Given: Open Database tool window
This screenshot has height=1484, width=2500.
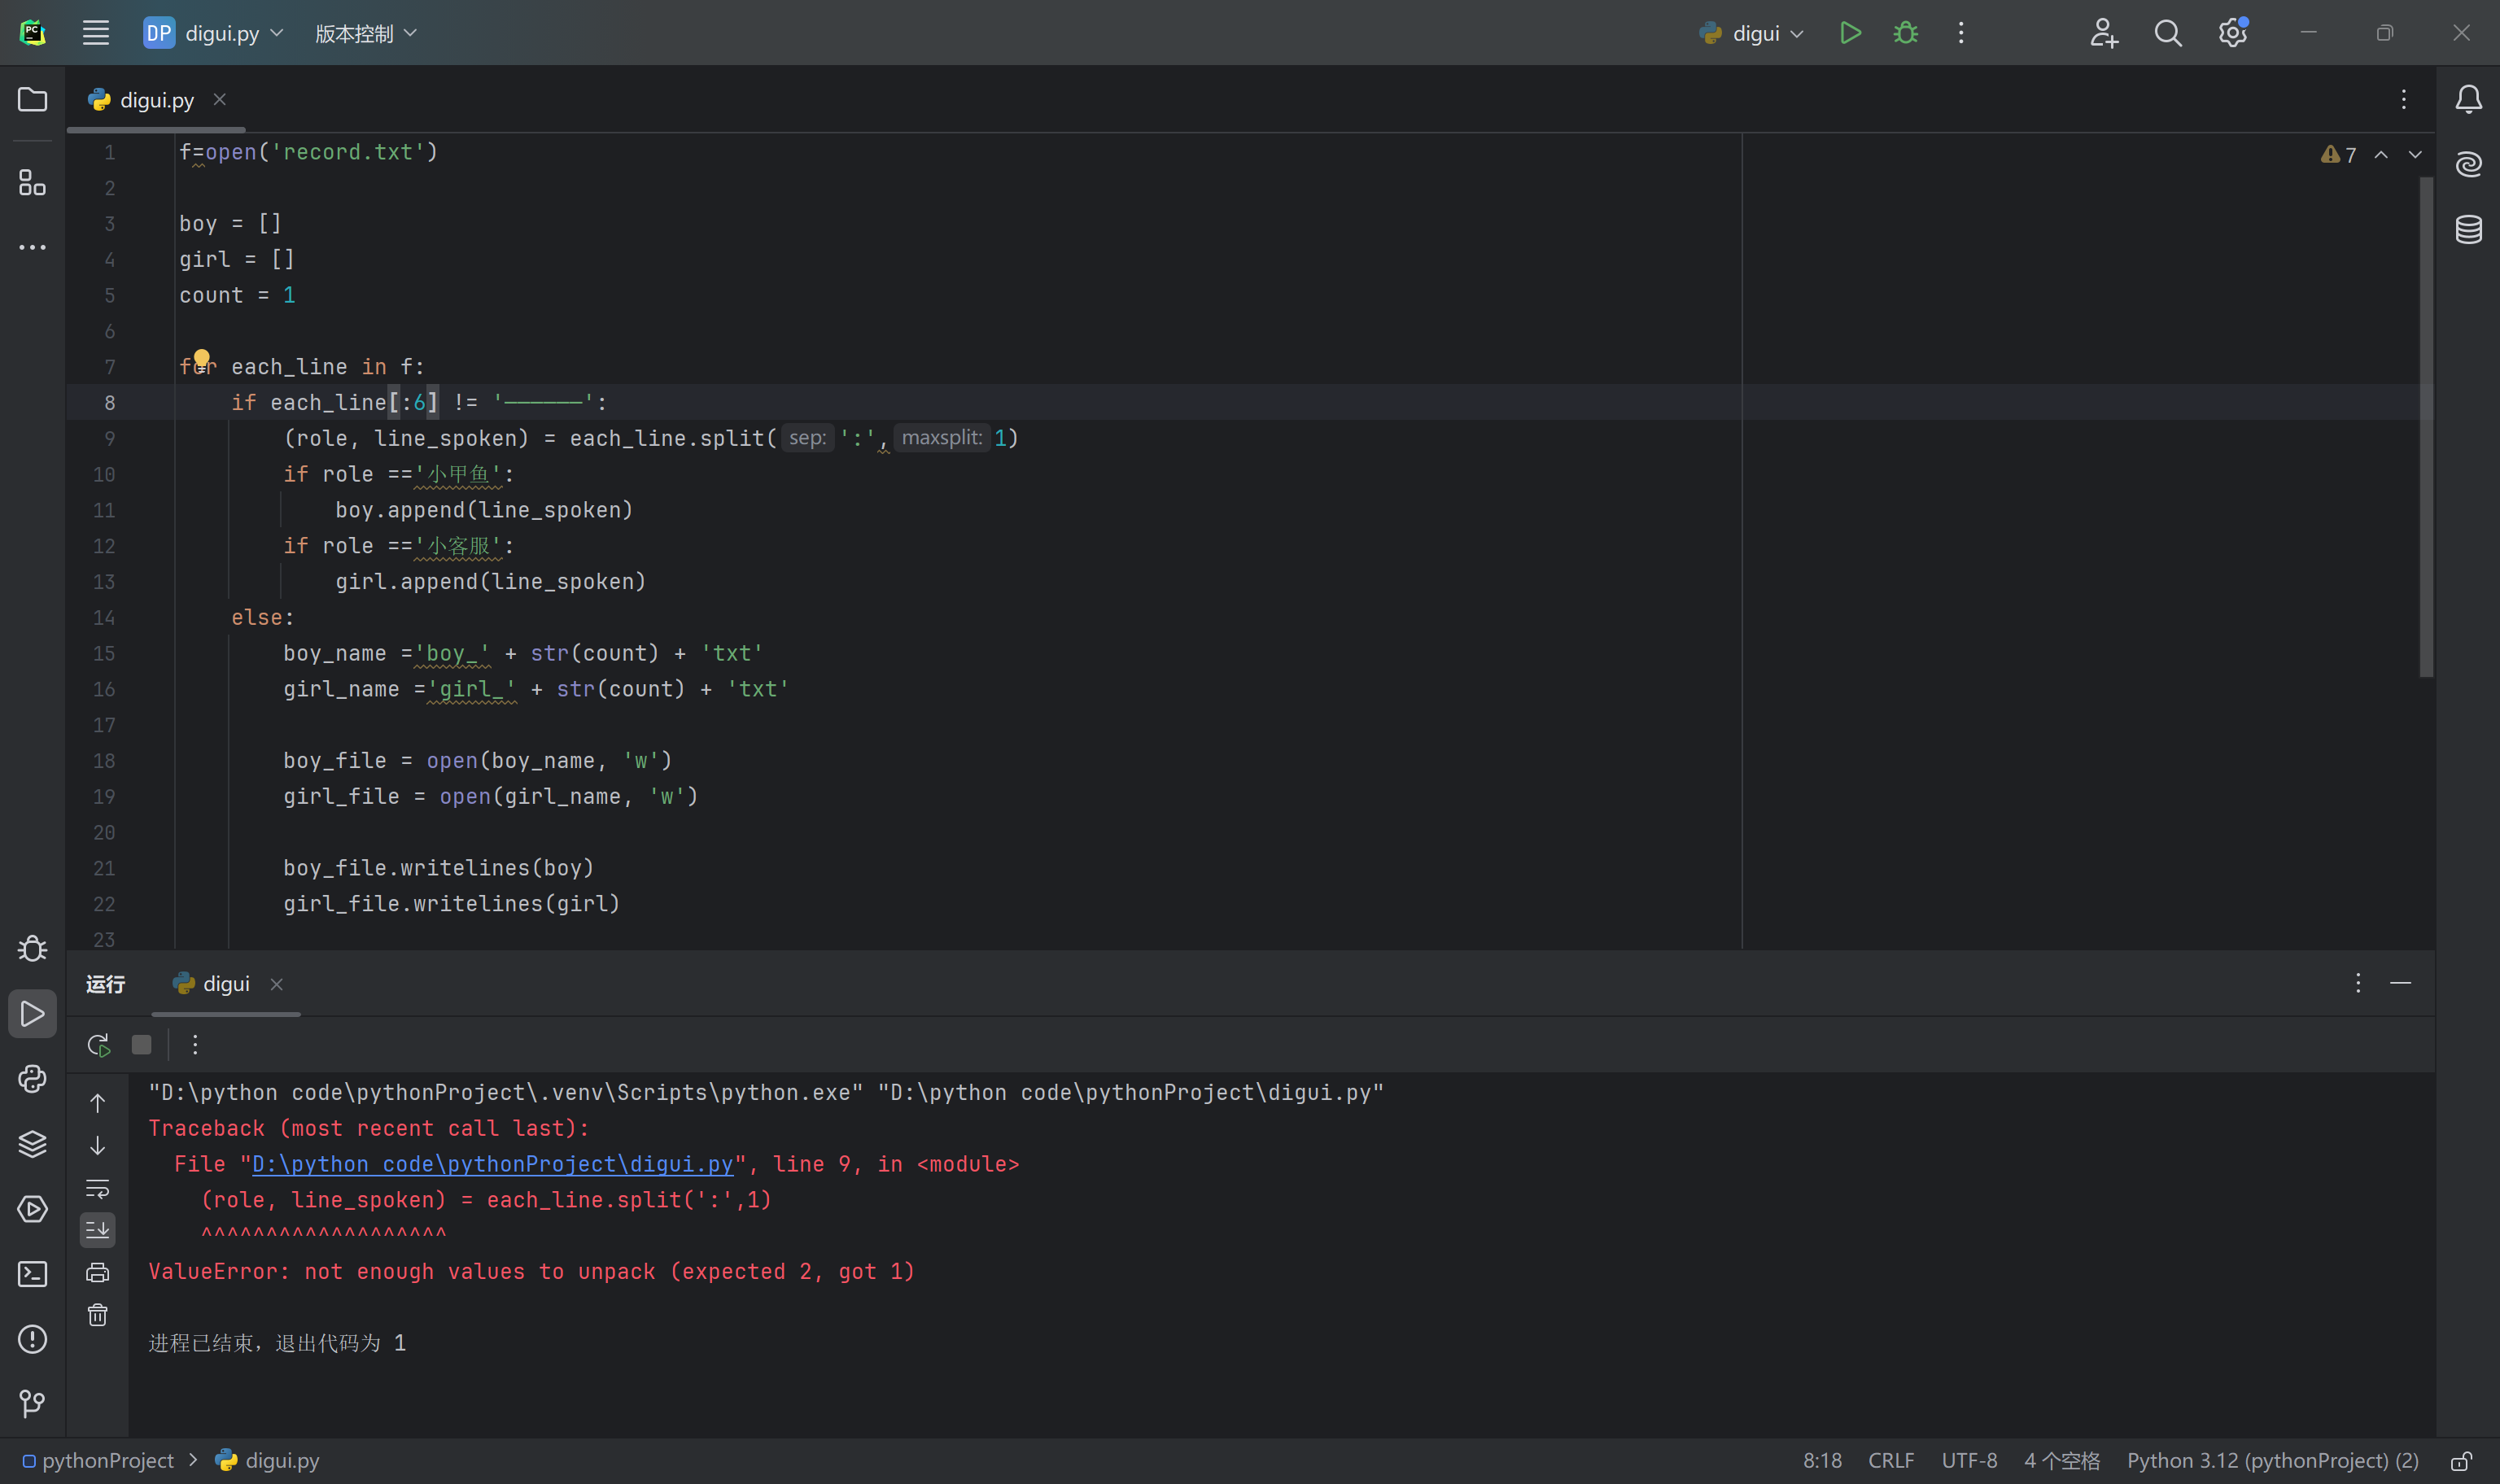Looking at the screenshot, I should pos(2468,229).
